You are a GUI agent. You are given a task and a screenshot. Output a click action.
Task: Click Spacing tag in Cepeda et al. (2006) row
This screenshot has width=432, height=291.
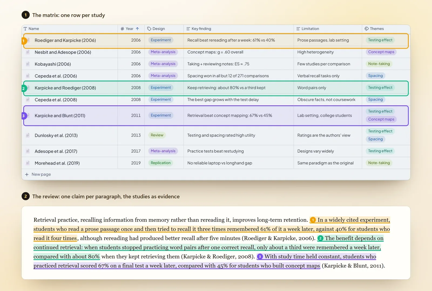pos(375,76)
